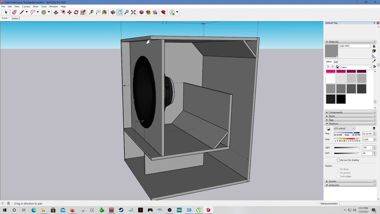The width and height of the screenshot is (380, 214).
Task: Expand the Scenes panel
Action: point(327,181)
